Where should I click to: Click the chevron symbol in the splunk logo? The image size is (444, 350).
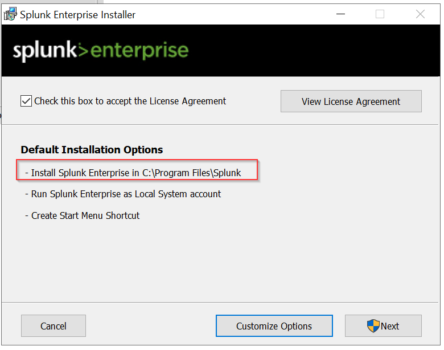(83, 50)
